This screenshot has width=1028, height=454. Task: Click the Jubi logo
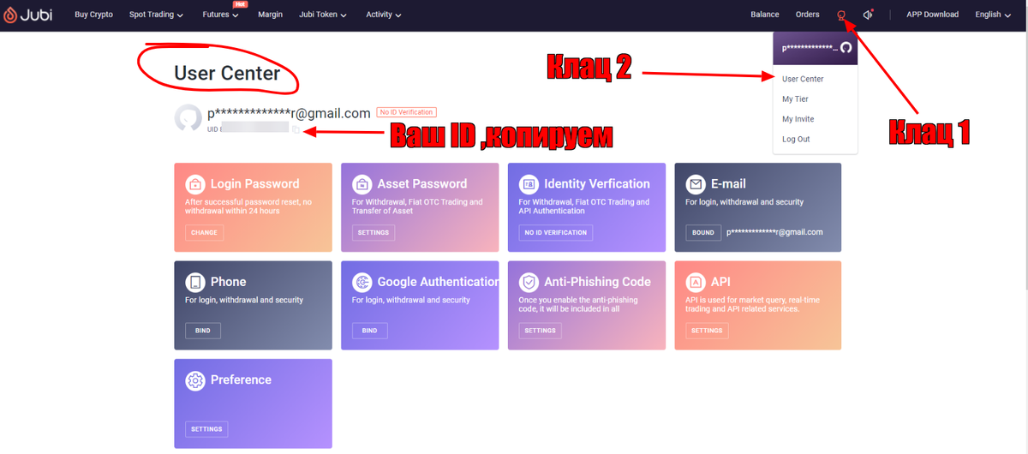[28, 15]
